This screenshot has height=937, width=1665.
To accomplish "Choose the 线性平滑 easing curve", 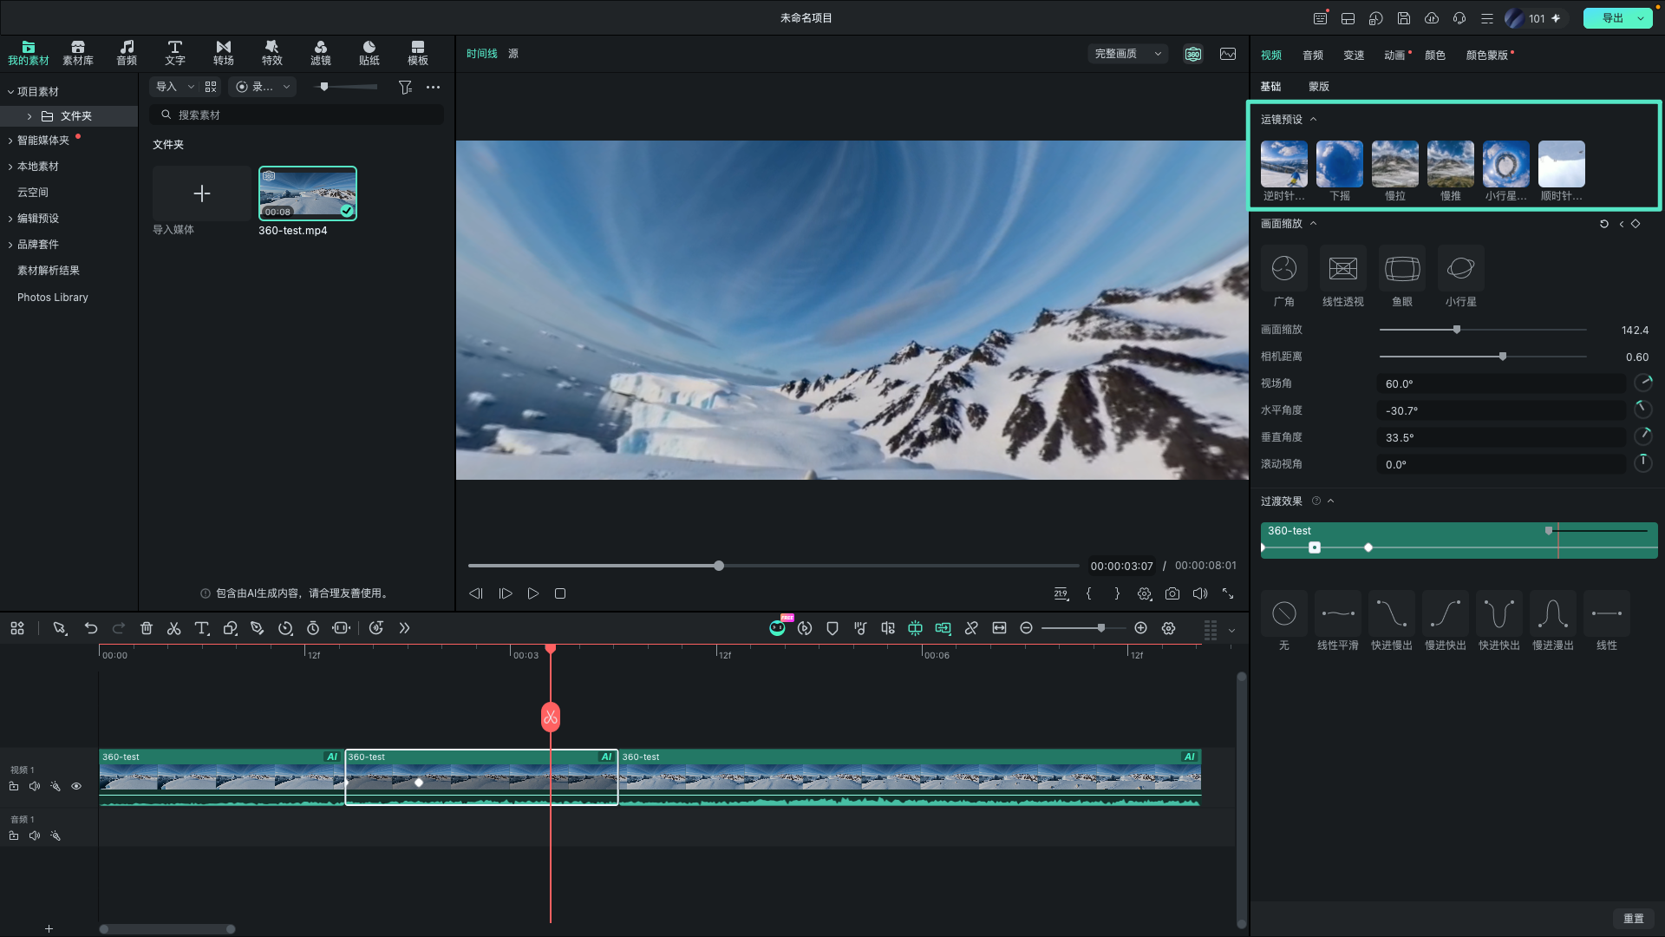I will point(1338,614).
